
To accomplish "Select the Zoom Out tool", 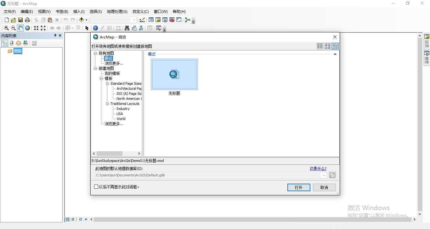I will 13,28.
